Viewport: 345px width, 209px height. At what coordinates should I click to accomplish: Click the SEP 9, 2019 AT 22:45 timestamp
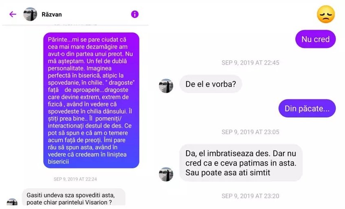click(251, 63)
